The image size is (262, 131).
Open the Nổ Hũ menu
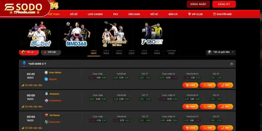point(154,14)
